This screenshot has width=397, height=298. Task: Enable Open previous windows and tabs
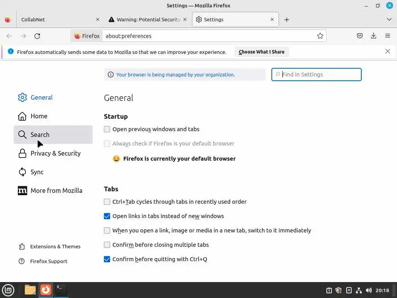(107, 129)
